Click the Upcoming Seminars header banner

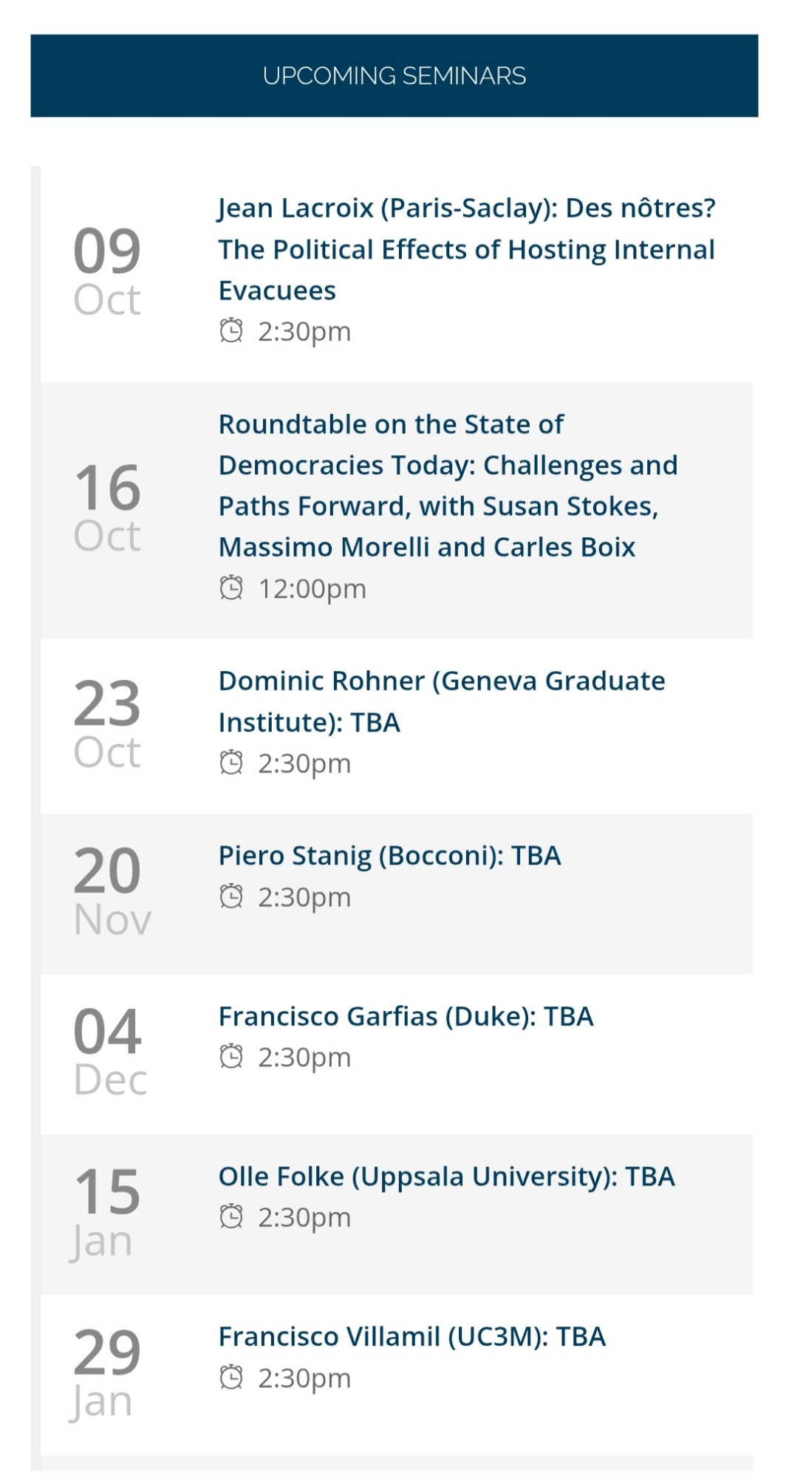point(394,75)
